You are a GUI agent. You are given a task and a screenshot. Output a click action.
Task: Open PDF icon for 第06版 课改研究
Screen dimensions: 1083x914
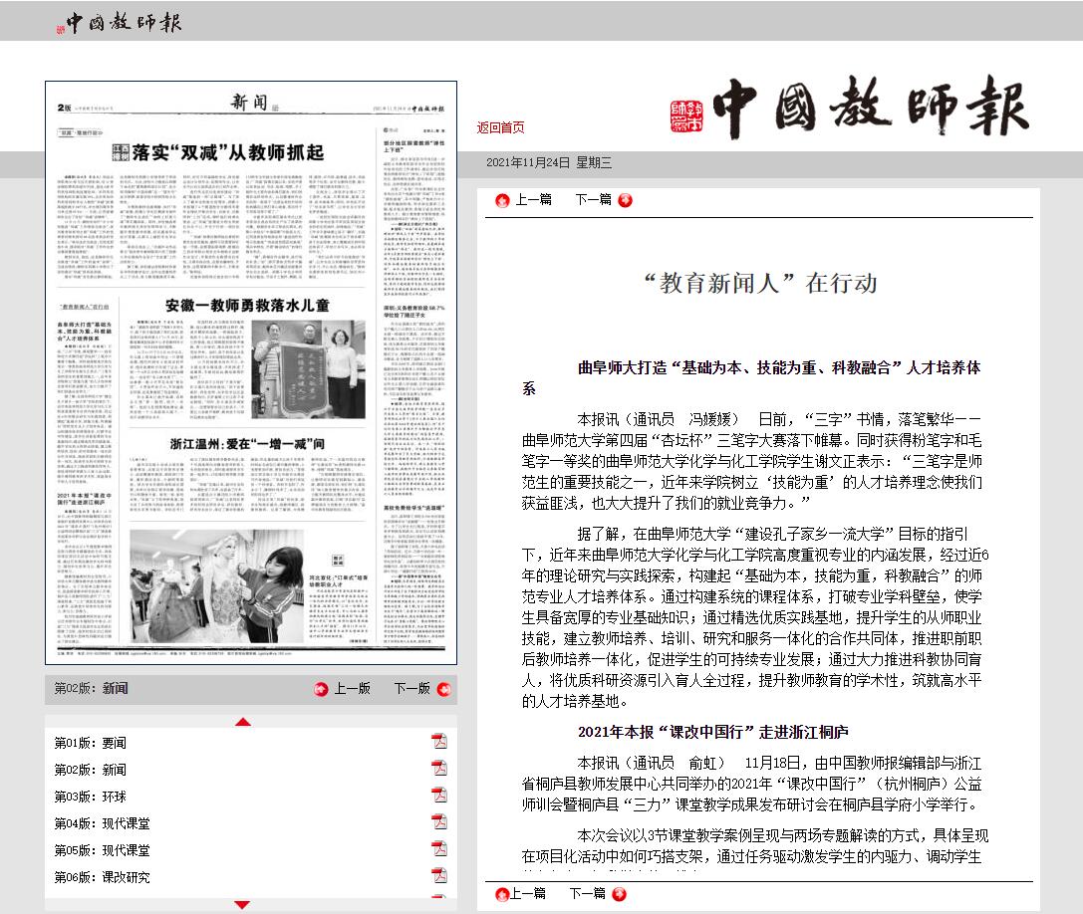(x=438, y=876)
